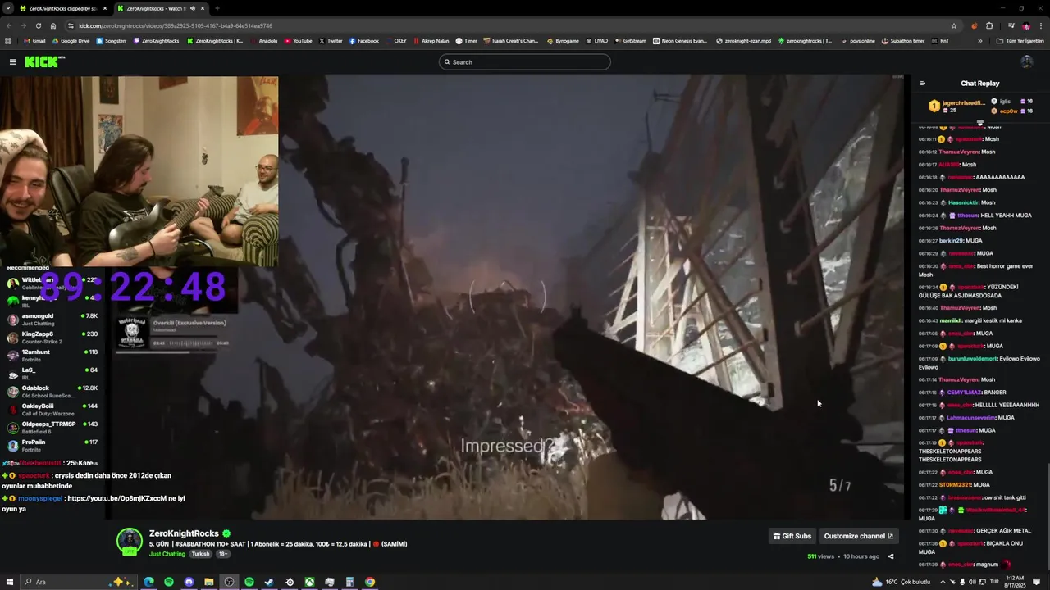Close the 'ZeroKnightRocks clipped by' tab
Viewport: 1050px width, 590px height.
105,8
